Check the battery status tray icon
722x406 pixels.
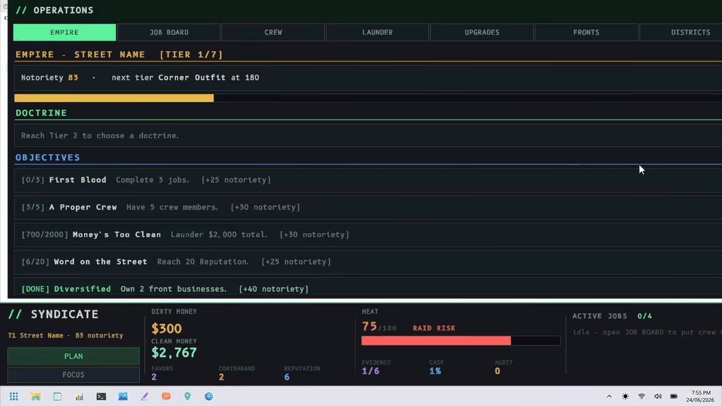click(674, 396)
